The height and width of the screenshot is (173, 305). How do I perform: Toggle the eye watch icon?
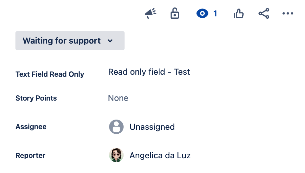click(202, 14)
